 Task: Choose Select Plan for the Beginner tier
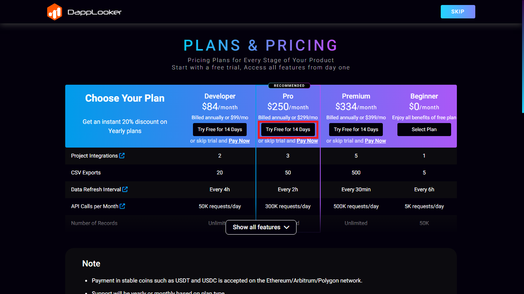(x=424, y=130)
